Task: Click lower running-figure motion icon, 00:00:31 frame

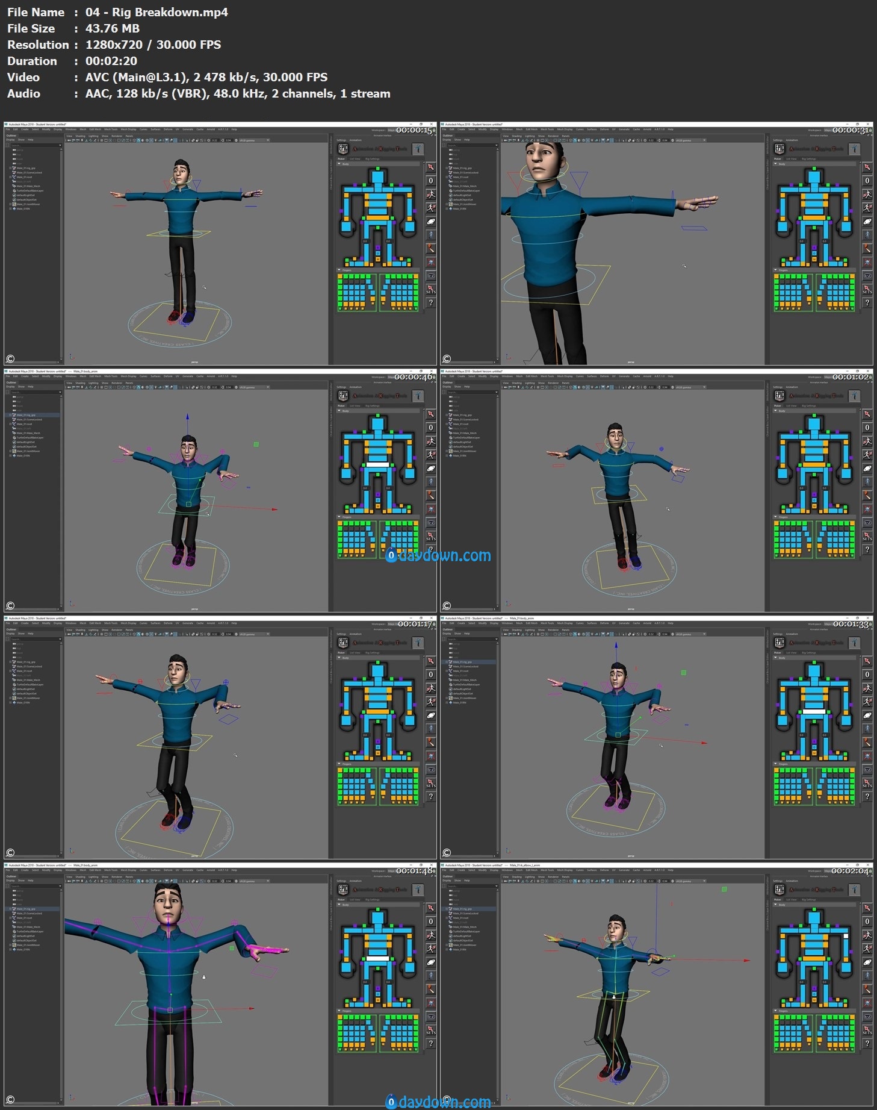Action: click(x=867, y=208)
